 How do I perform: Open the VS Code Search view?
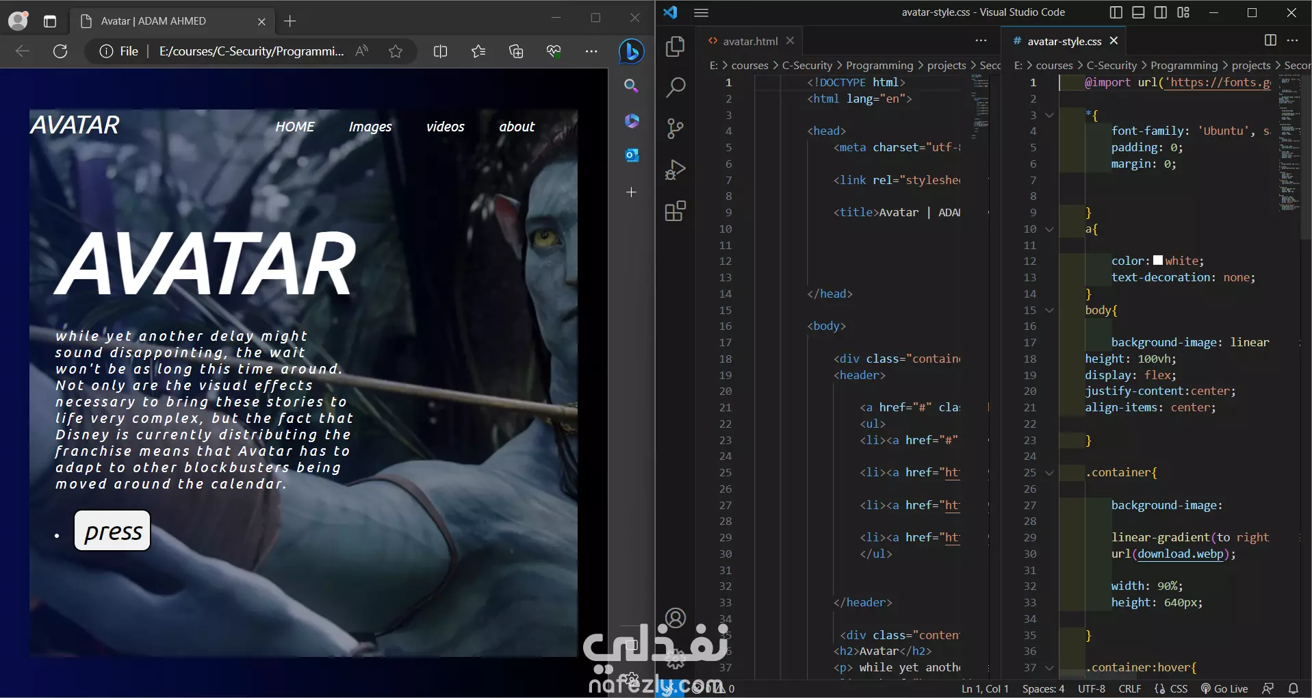point(676,87)
